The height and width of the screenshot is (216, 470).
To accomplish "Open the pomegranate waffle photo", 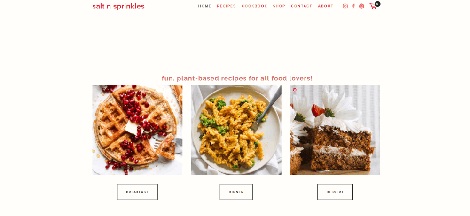I will click(x=137, y=130).
